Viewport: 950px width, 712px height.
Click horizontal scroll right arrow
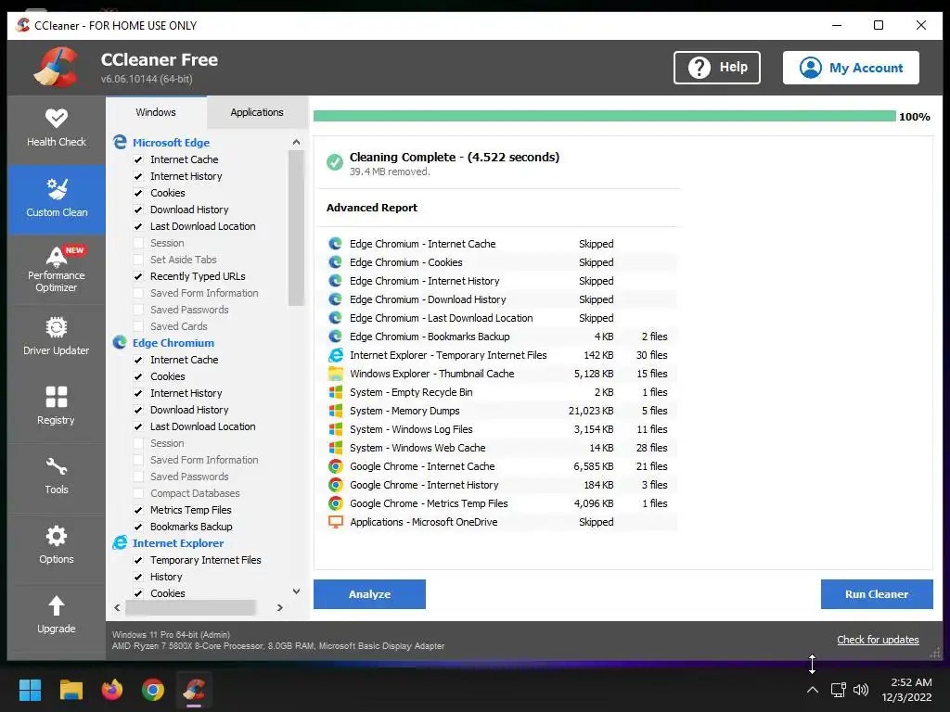tap(279, 607)
